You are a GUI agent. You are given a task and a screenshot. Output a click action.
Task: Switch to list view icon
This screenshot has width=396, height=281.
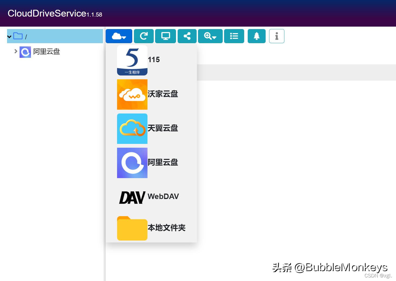[234, 36]
